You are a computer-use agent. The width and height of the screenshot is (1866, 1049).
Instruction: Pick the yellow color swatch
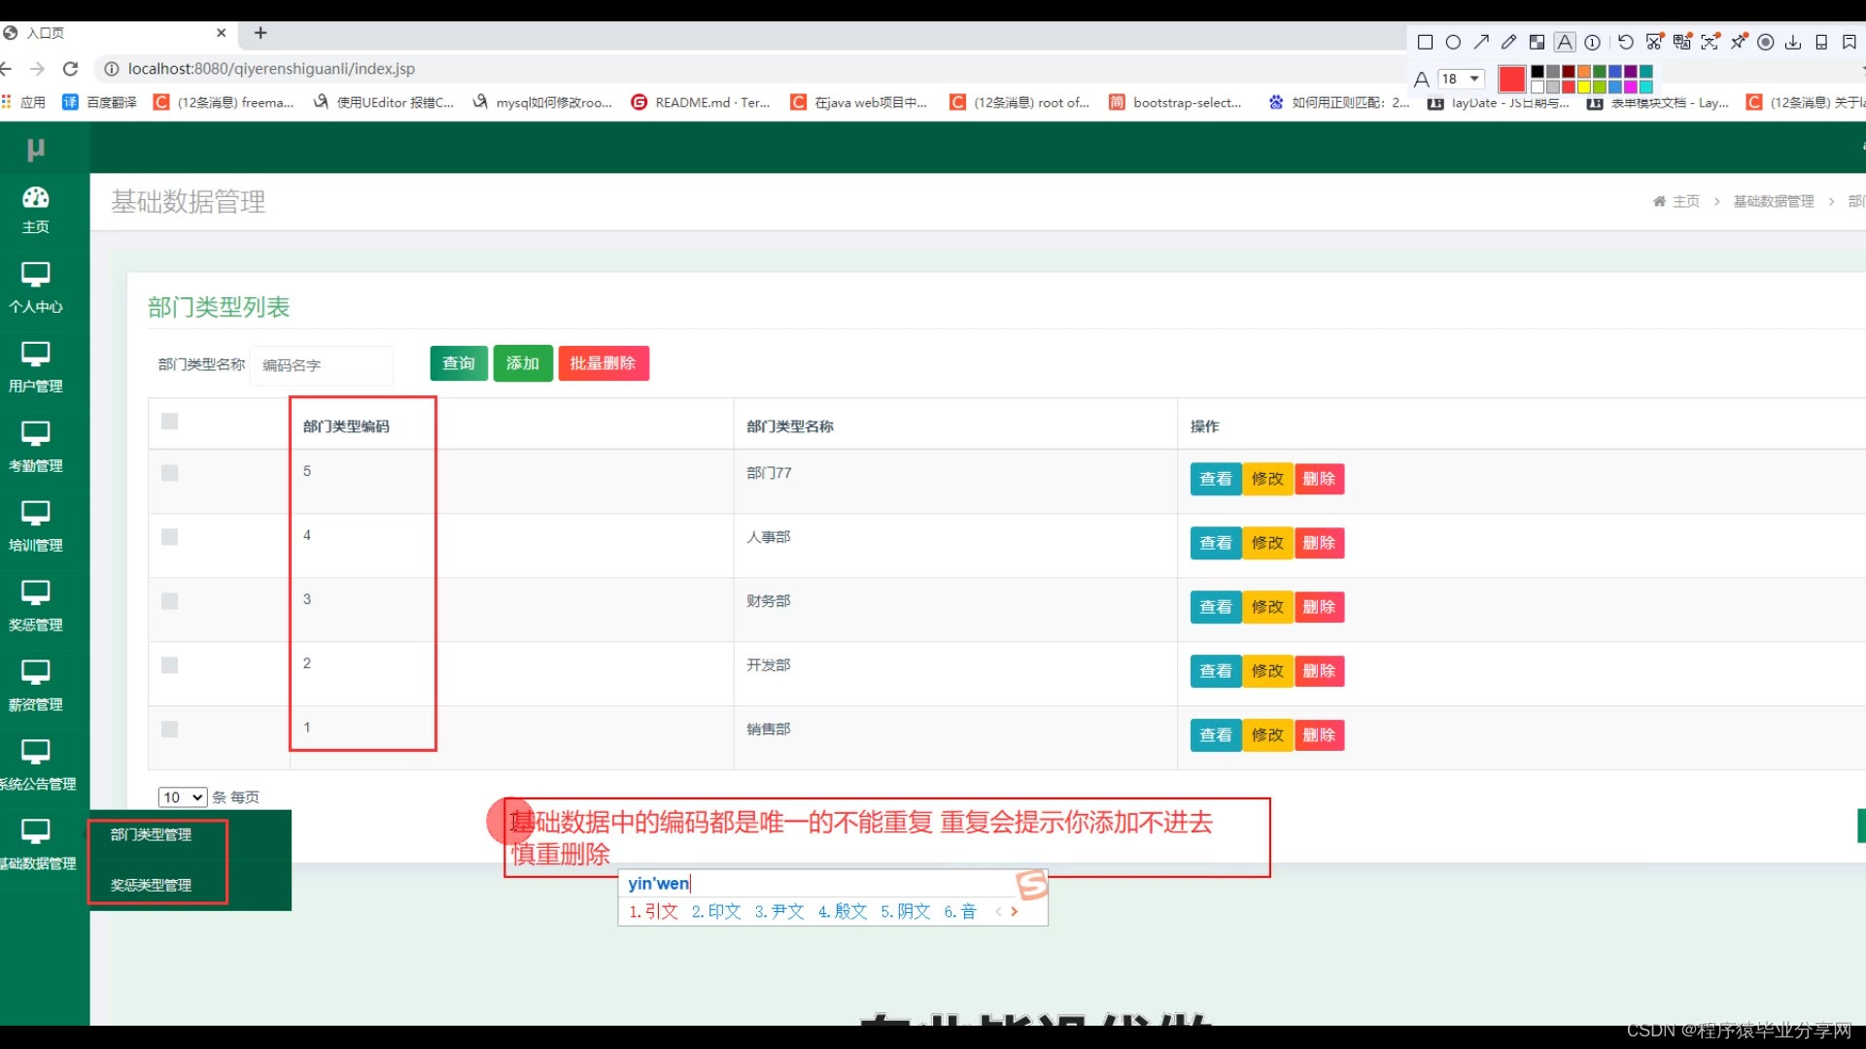coord(1584,86)
